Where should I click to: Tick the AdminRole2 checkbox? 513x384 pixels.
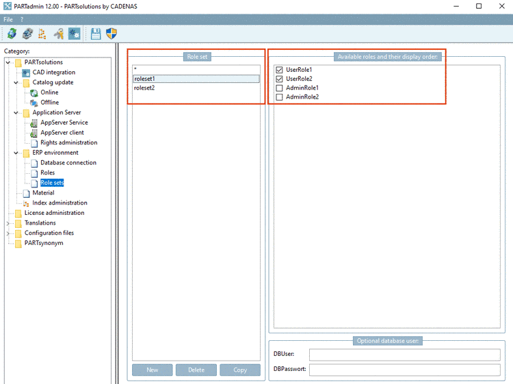click(279, 97)
